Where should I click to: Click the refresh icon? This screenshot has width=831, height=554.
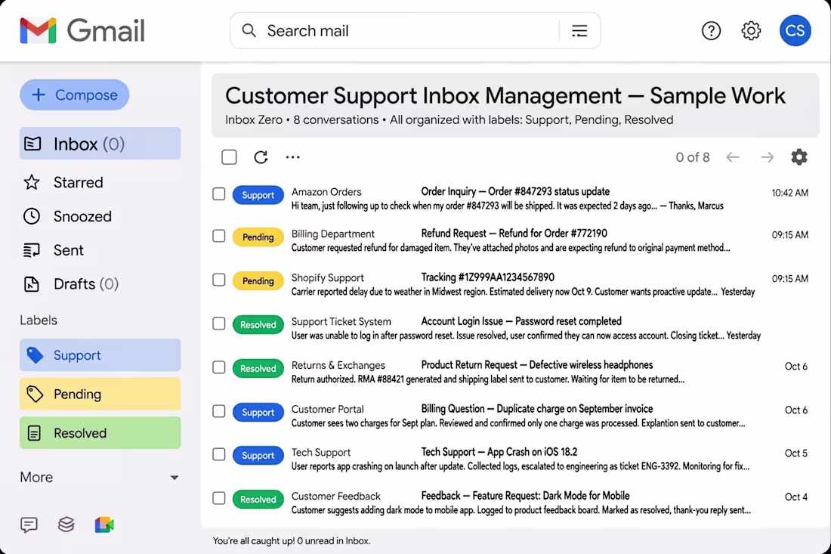[261, 157]
